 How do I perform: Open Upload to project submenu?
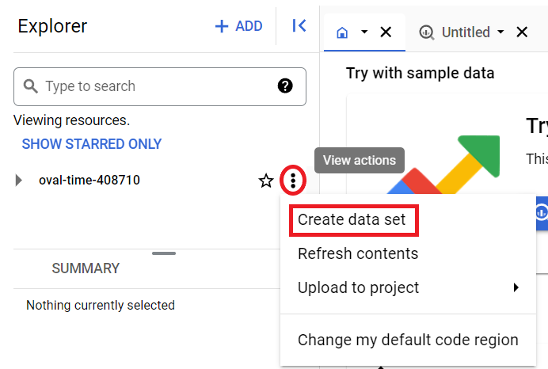point(408,288)
